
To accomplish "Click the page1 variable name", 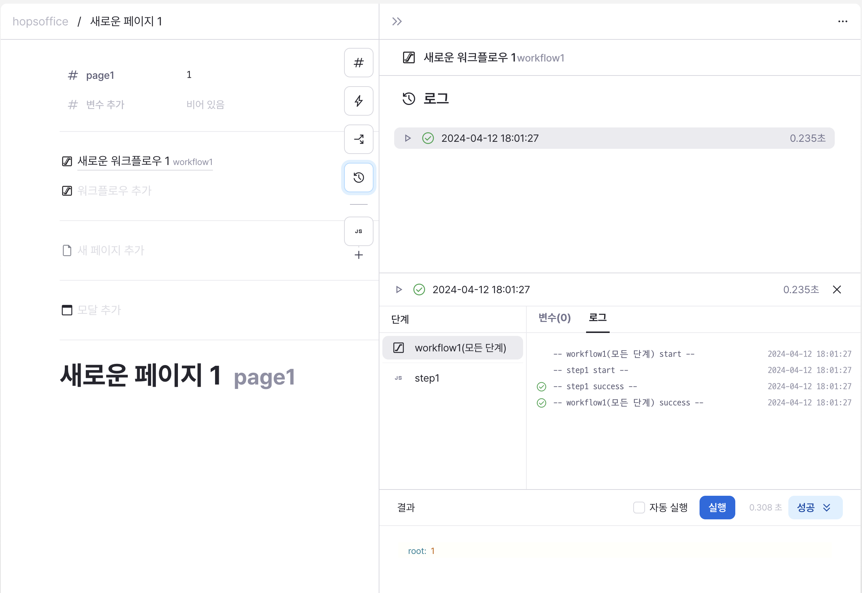I will 100,76.
